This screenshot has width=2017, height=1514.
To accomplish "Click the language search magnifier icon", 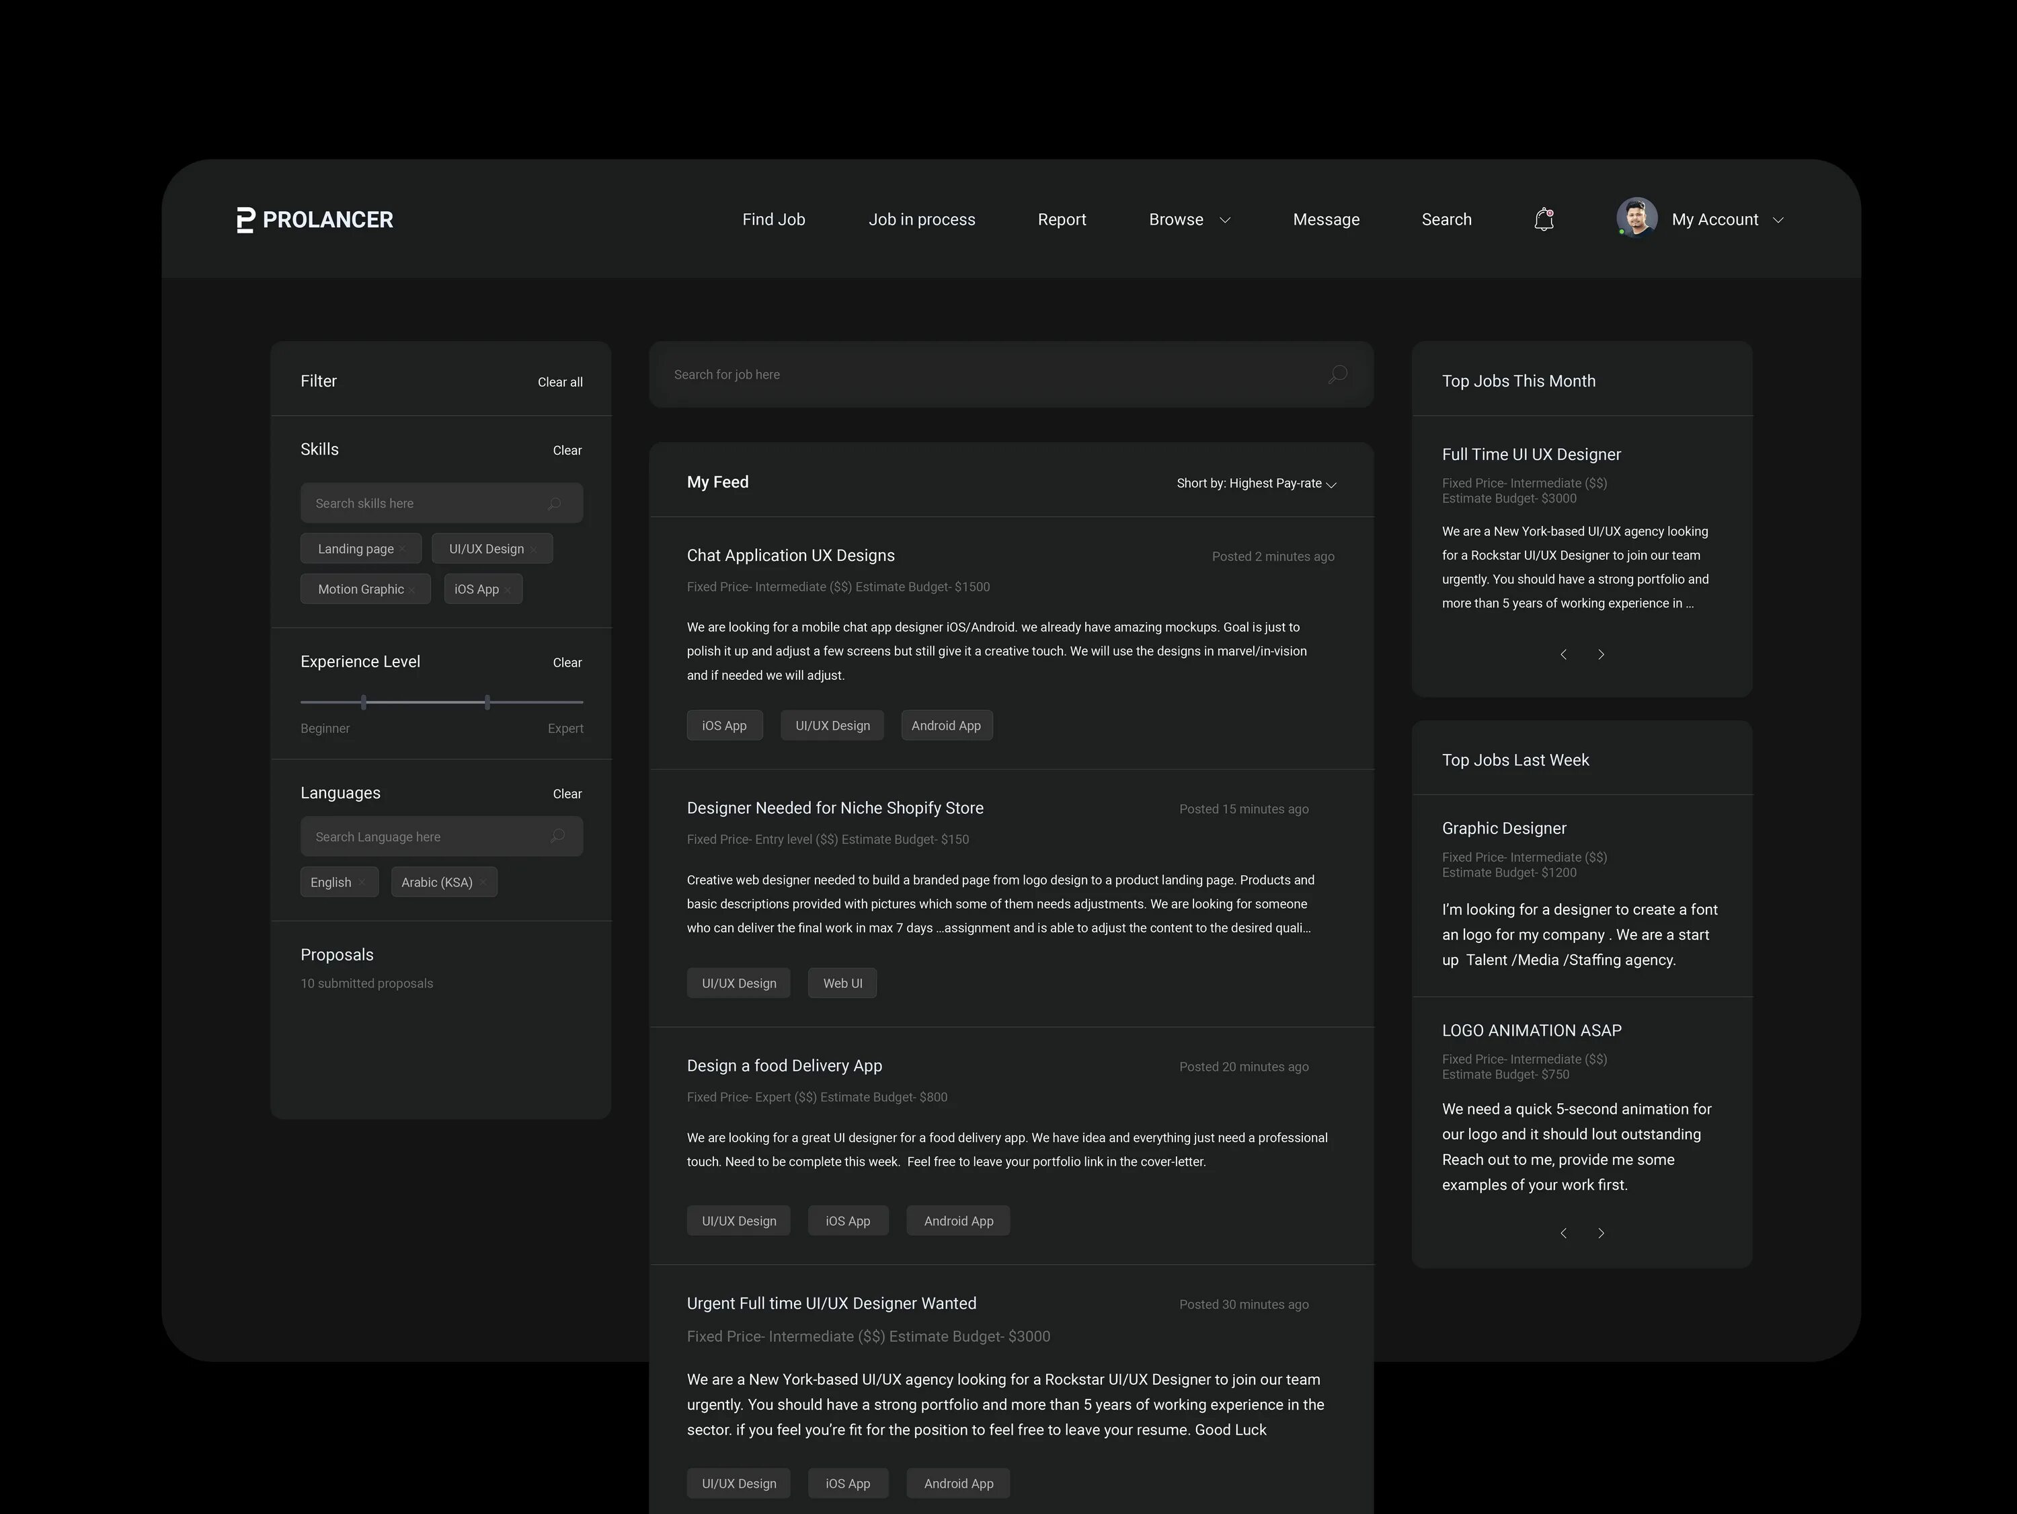I will pos(557,836).
